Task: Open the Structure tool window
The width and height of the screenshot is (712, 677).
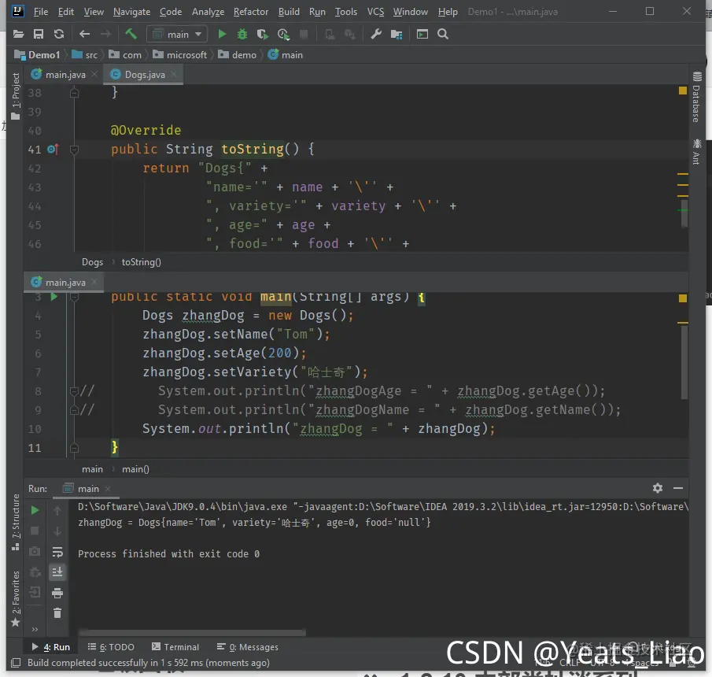Action: 16,523
